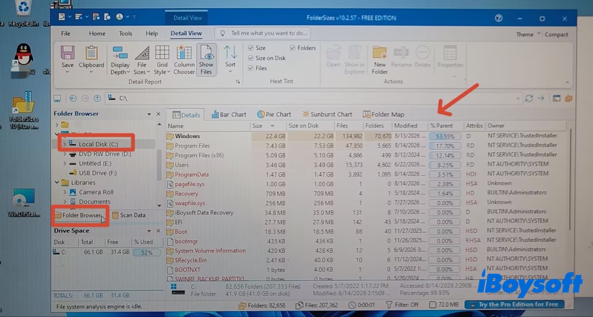Toggle the Folders heat tint checkbox

[x=292, y=48]
